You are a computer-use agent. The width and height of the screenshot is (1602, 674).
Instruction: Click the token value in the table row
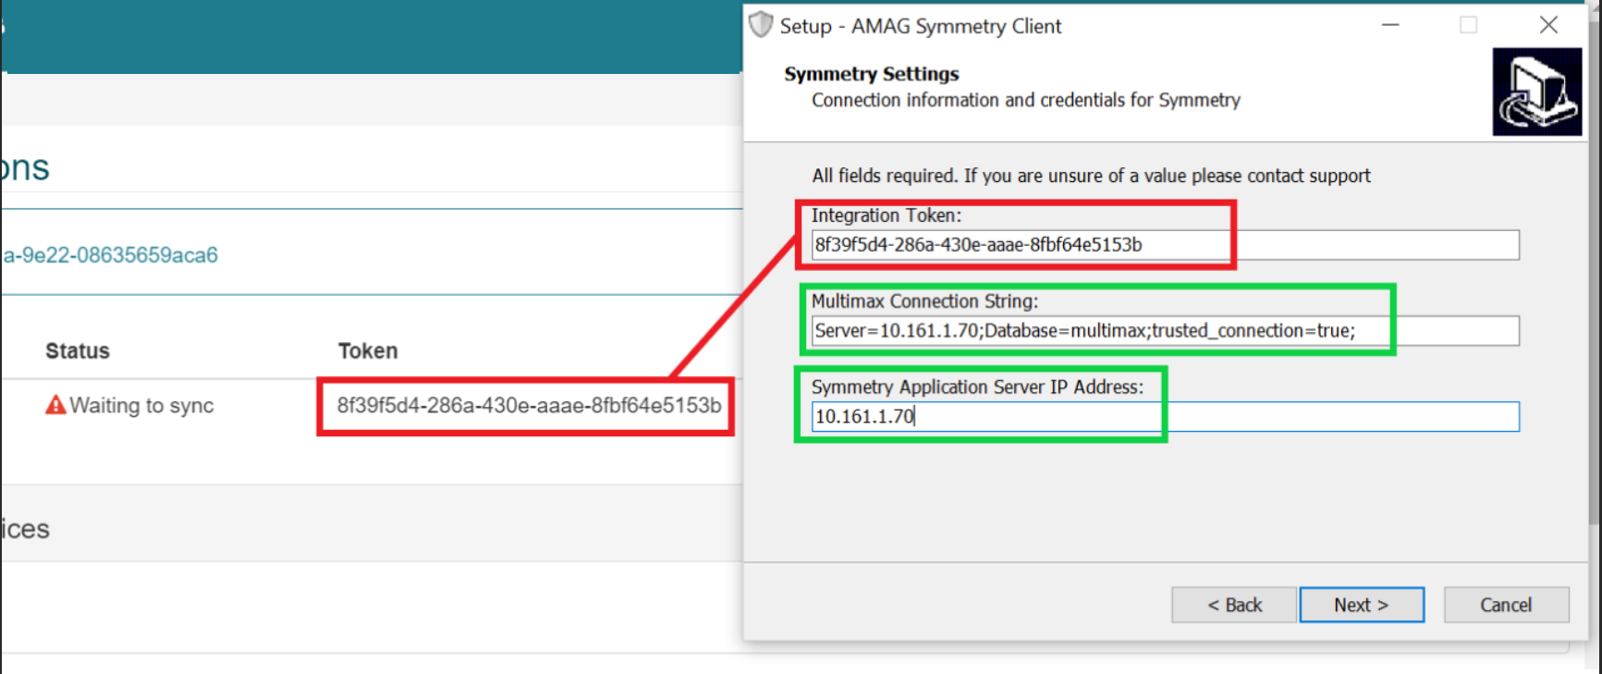pyautogui.click(x=528, y=406)
